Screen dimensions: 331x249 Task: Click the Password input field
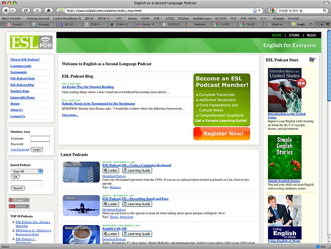click(x=40, y=144)
